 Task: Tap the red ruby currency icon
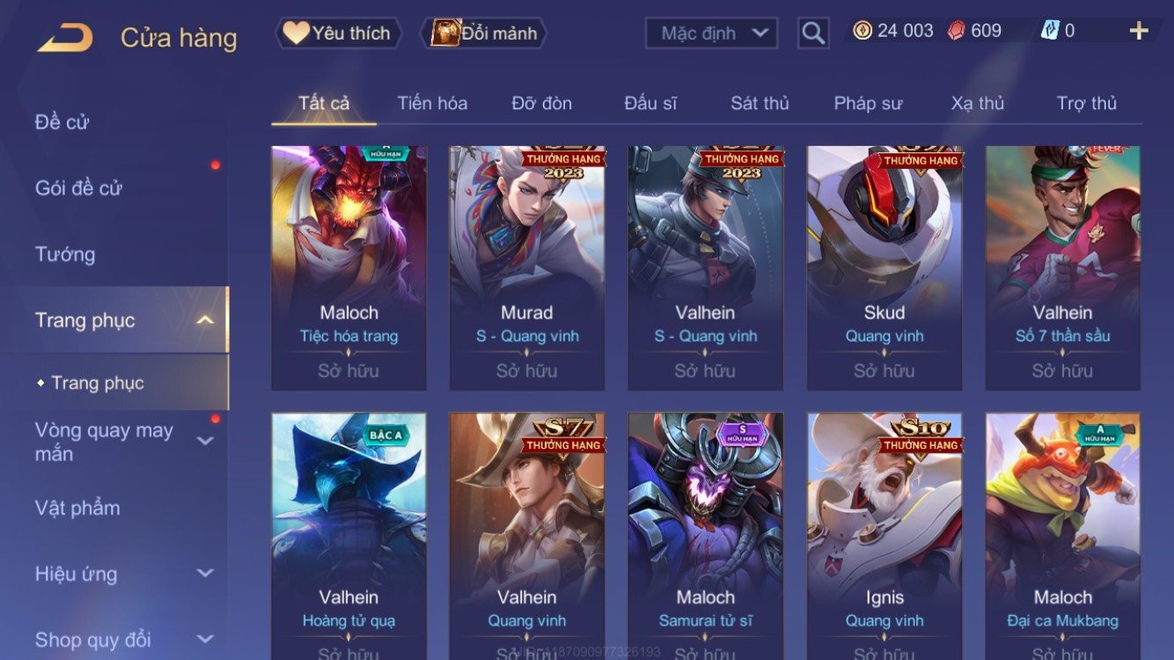(956, 31)
